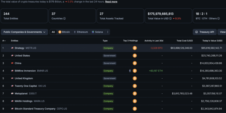Click Bitcoin icon in United Kingdom row
226x113 pixels.
135,78
